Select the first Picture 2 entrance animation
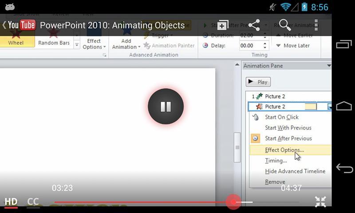The height and width of the screenshot is (213, 355). point(288,96)
